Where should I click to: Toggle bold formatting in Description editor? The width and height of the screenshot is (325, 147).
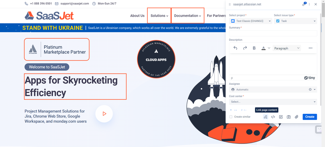click(x=254, y=48)
